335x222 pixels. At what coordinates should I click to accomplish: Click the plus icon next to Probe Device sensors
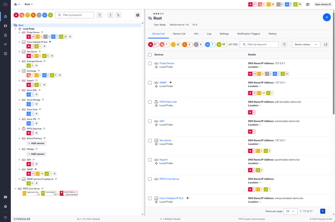click(70, 36)
